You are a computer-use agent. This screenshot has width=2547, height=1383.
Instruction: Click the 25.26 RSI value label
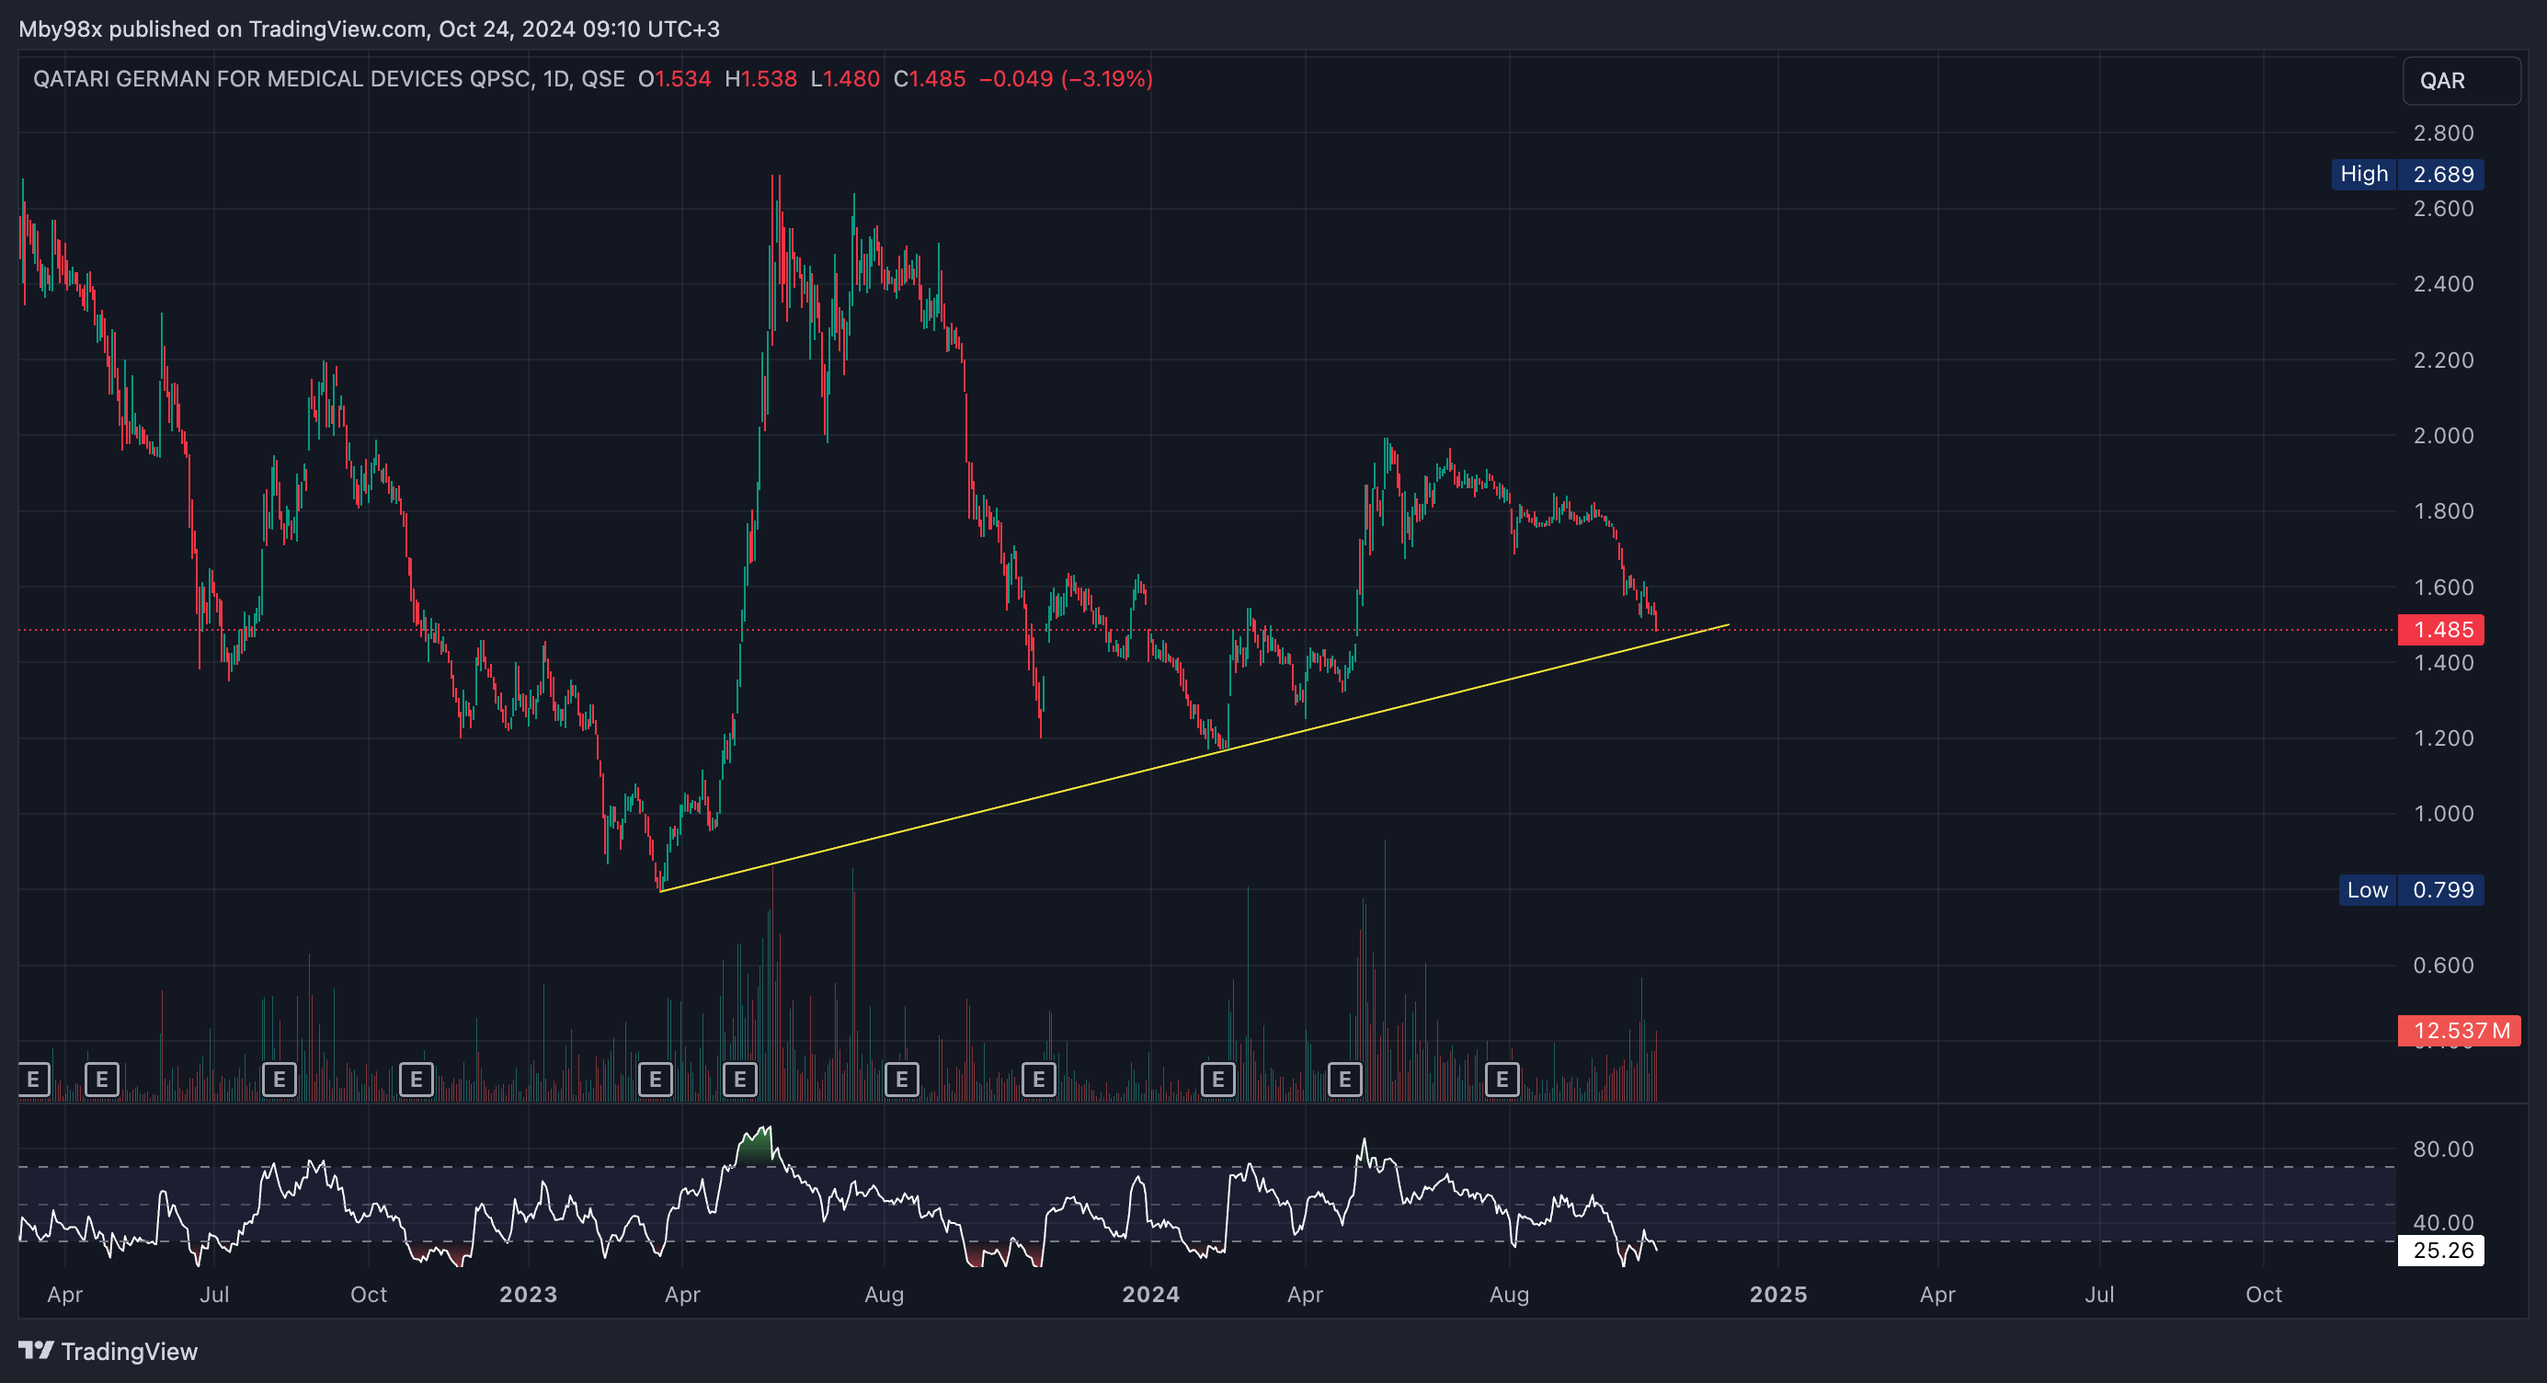click(x=2441, y=1251)
